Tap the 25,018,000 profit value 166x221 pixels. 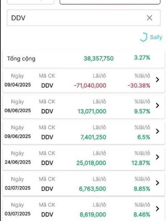click(91, 163)
